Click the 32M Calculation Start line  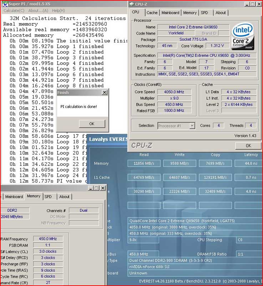pyautogui.click(x=68, y=19)
